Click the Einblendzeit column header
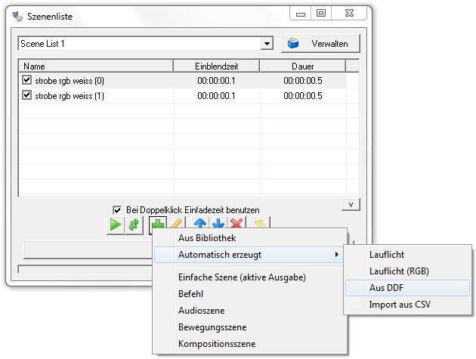The height and width of the screenshot is (359, 476). click(216, 67)
